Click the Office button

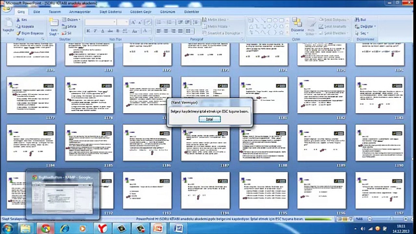click(x=6, y=9)
